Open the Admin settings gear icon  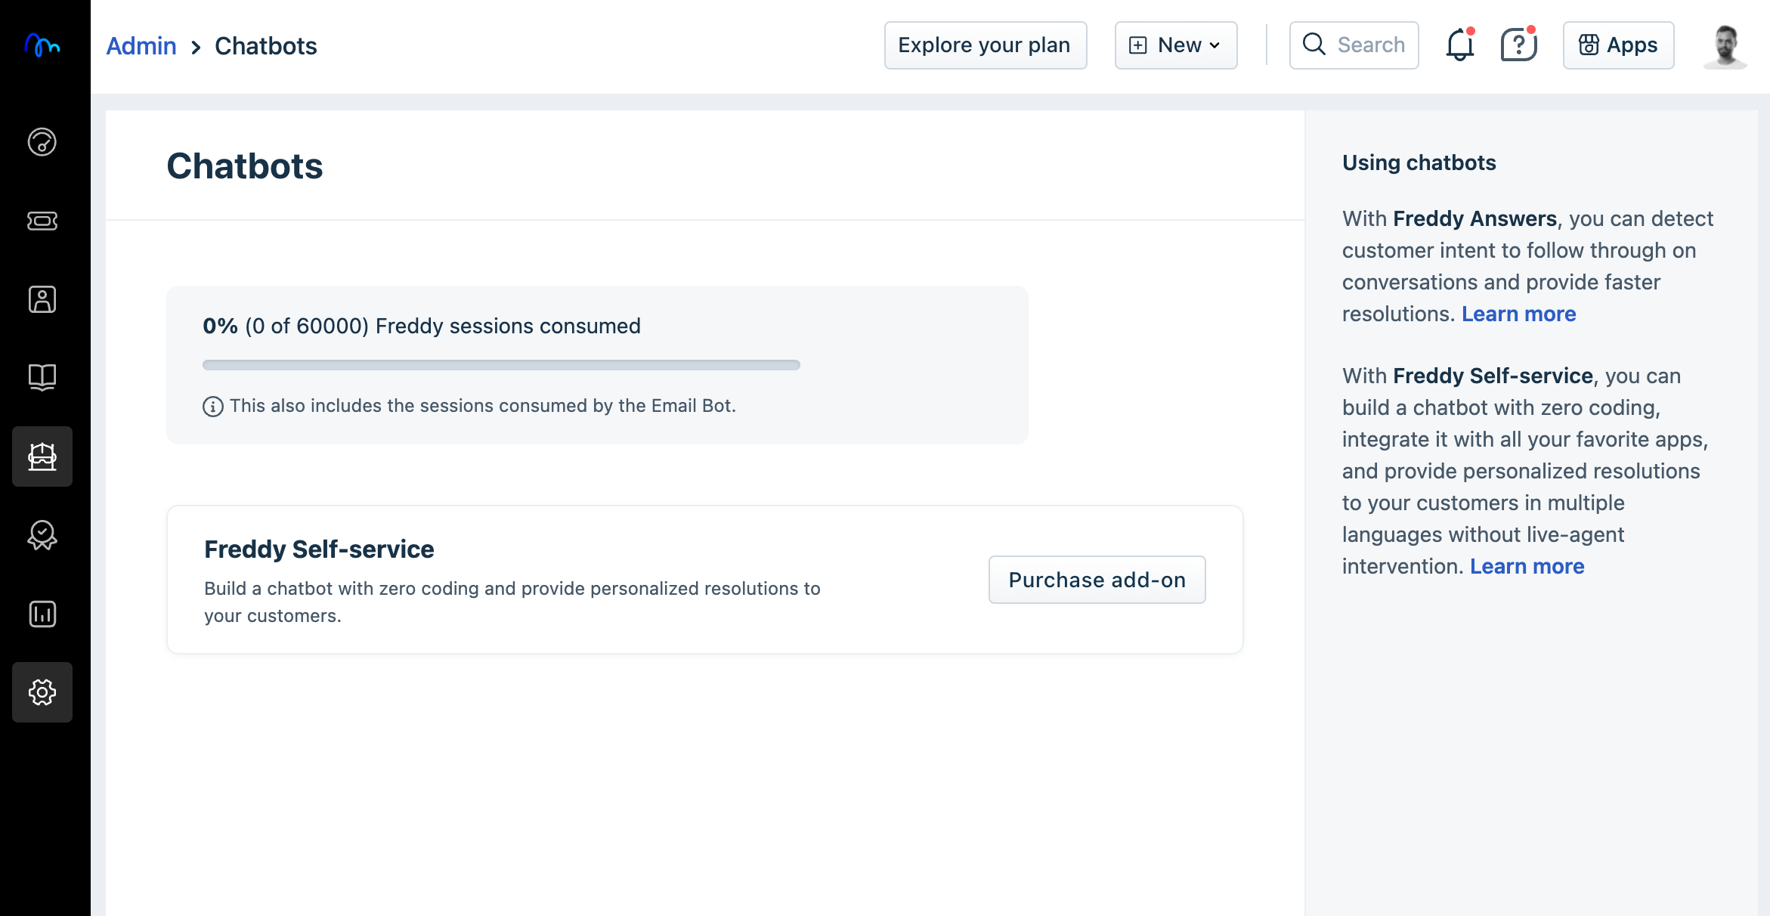point(42,692)
